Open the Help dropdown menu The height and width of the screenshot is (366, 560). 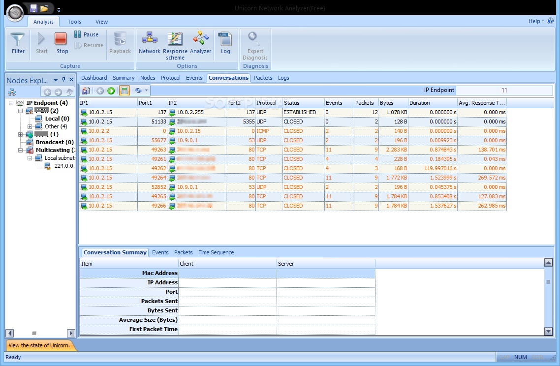(536, 21)
